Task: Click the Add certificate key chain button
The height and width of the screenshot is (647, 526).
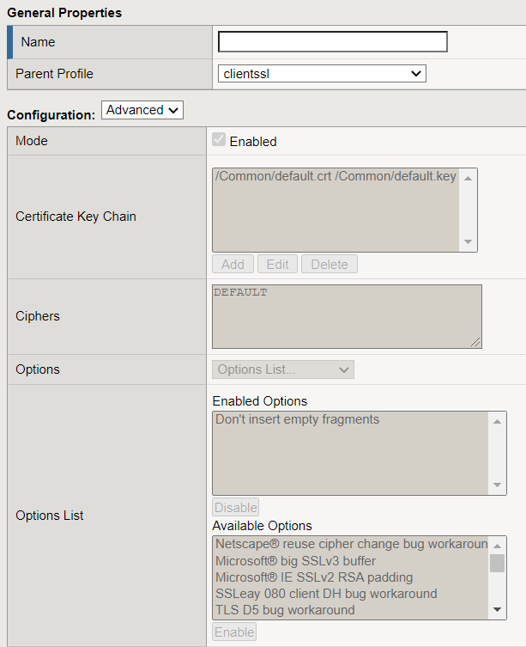Action: point(233,264)
